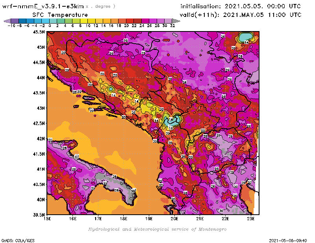Screen dimensions: 315x243
Task: Click the magenta legend swatch between 24 and 26
Action: tap(145, 21)
